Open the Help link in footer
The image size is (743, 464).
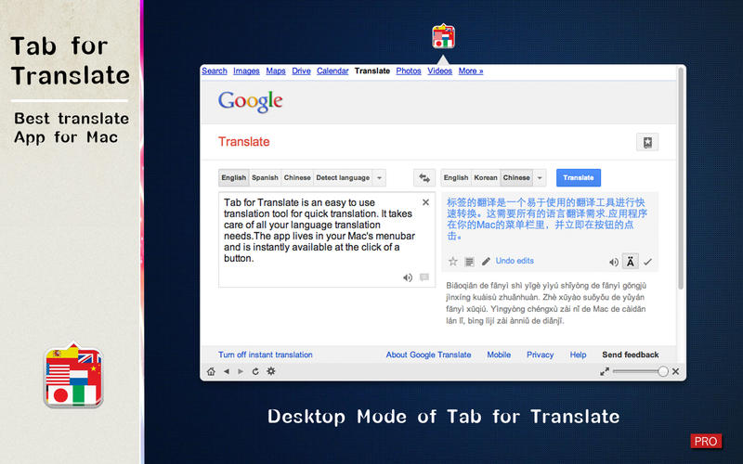pyautogui.click(x=578, y=354)
